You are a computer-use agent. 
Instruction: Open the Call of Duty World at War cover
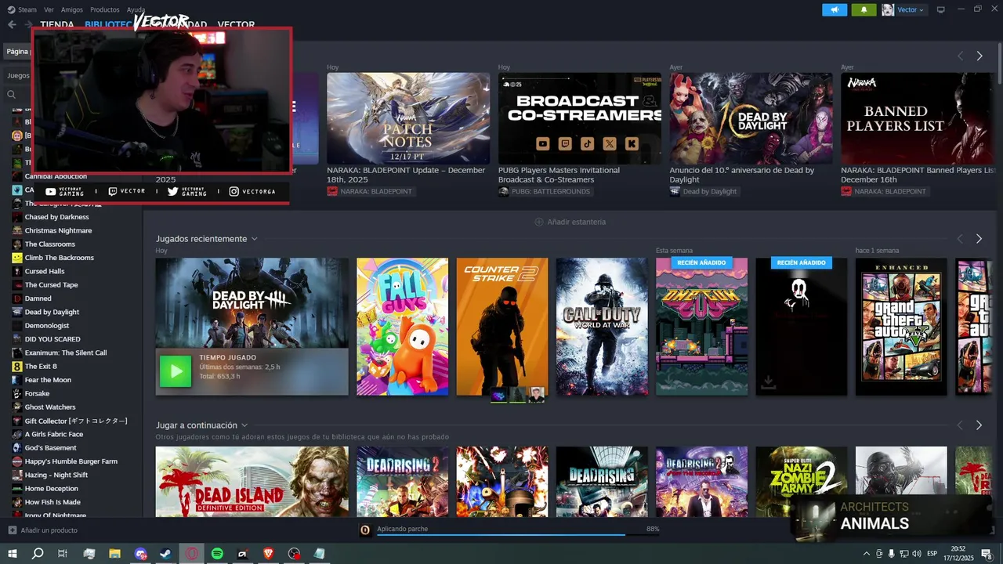click(602, 327)
